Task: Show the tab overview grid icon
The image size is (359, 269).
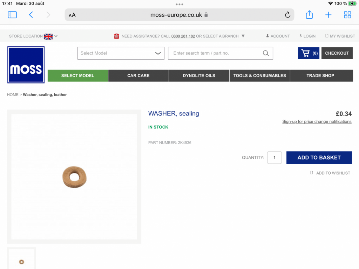Action: pos(347,15)
